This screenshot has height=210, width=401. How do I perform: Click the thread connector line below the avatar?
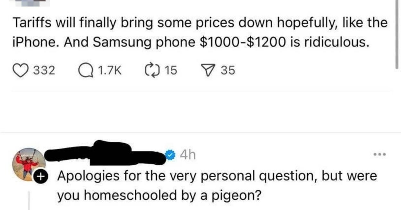tap(30, 201)
